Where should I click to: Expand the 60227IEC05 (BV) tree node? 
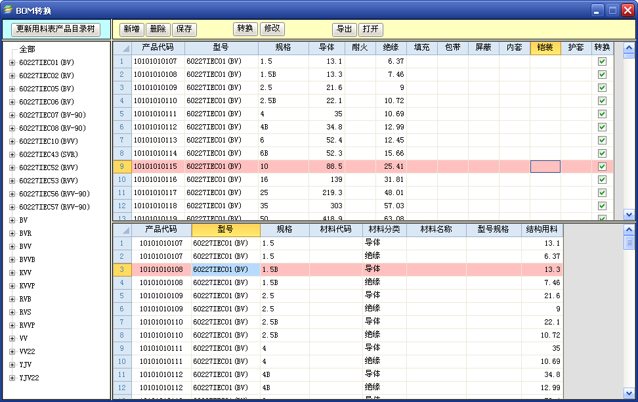click(12, 89)
